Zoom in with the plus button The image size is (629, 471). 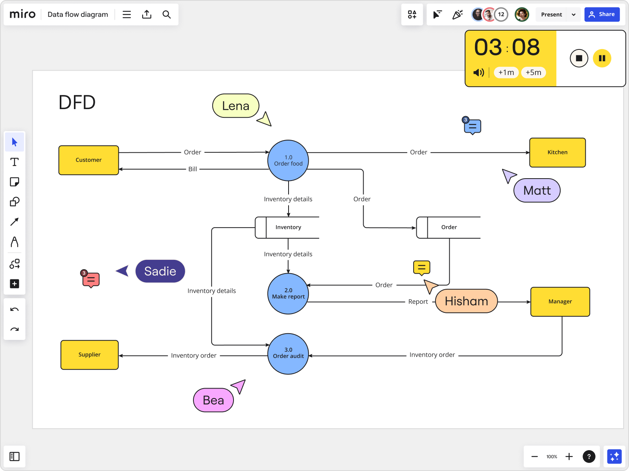pos(569,456)
